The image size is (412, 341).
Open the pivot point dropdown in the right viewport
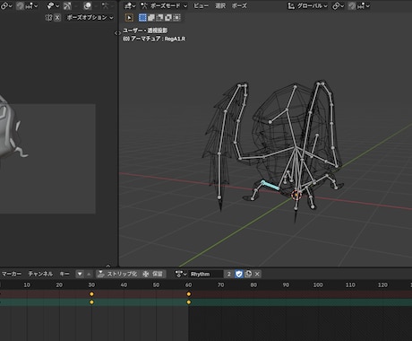click(x=338, y=5)
